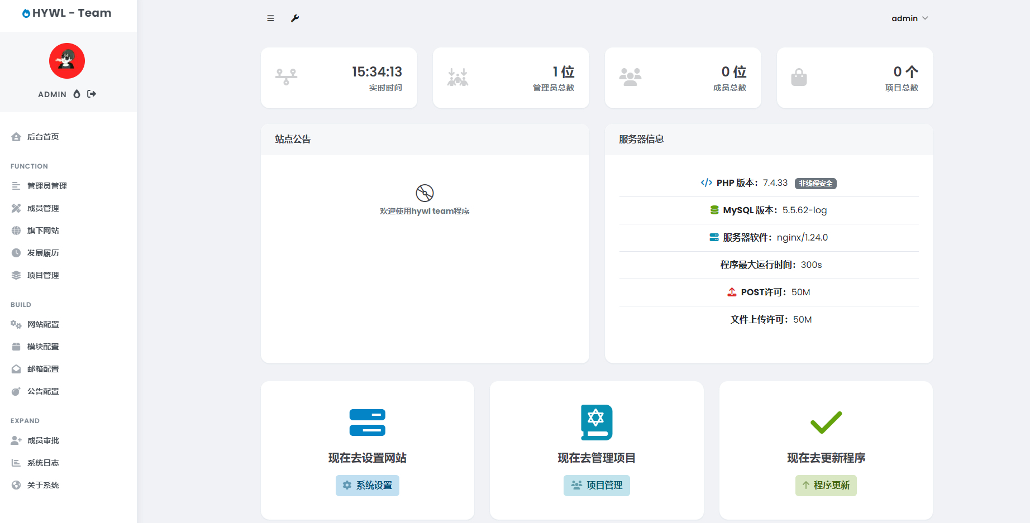The image size is (1030, 523).
Task: Click the 项目管理 button below 现在去管理项目
Action: tap(597, 486)
